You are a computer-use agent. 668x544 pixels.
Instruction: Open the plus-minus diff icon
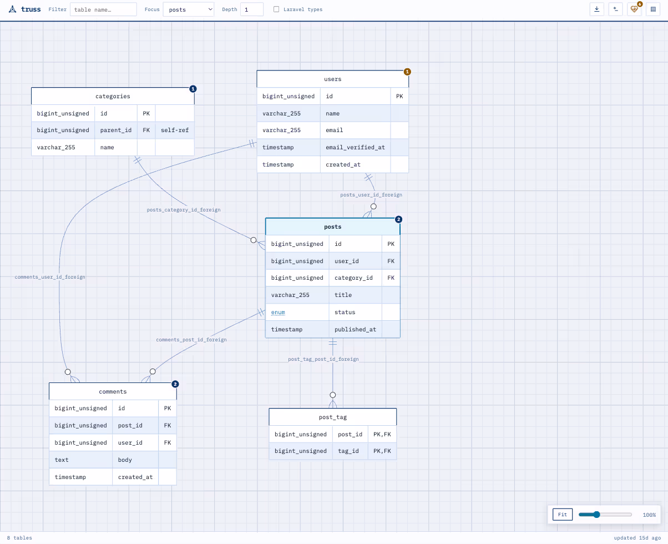tap(615, 9)
